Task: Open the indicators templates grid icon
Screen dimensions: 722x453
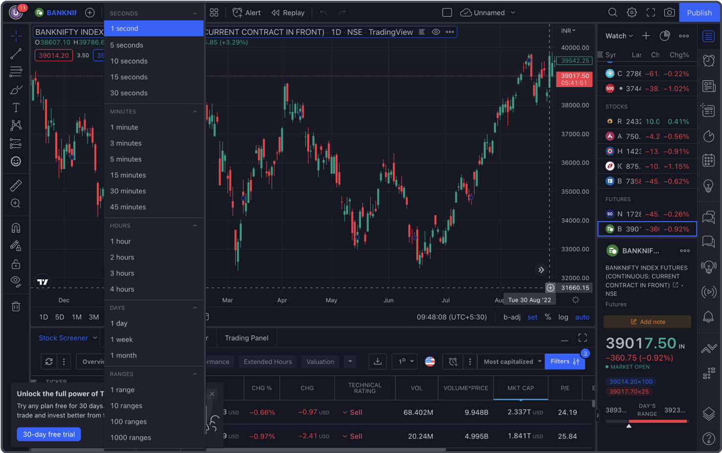Action: point(214,13)
